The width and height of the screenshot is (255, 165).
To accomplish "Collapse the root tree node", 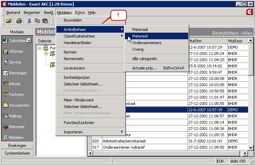I will pyautogui.click(x=39, y=48).
